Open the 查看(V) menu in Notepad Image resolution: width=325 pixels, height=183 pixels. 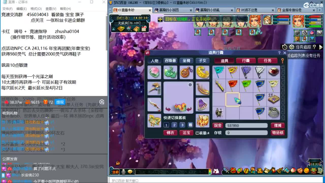[x=51, y=9]
